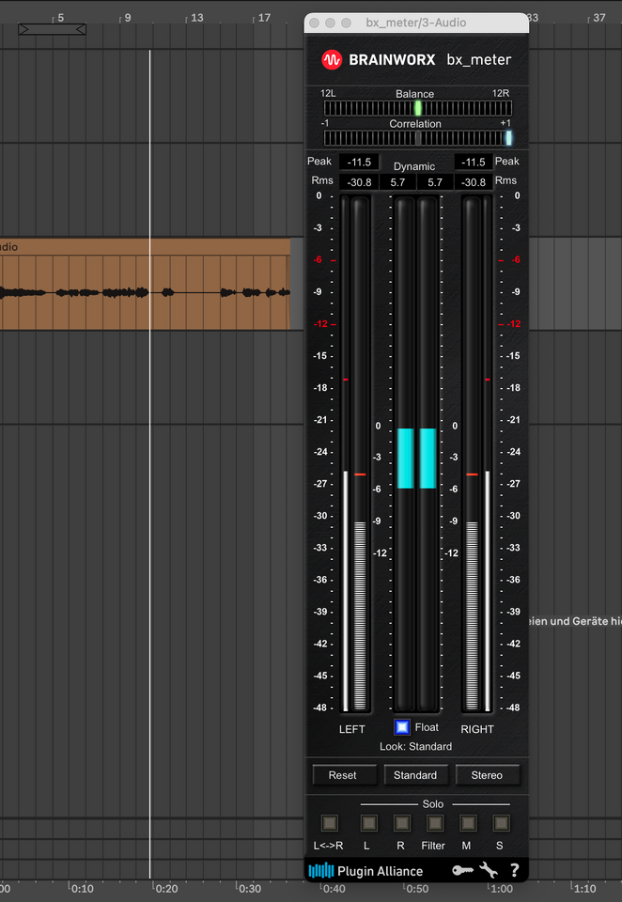Viewport: 622px width, 902px height.
Task: Toggle the L<->R channel swap
Action: (329, 823)
